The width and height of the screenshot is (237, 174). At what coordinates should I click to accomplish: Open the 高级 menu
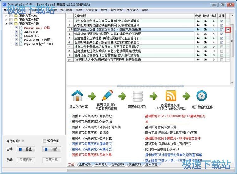point(79,10)
